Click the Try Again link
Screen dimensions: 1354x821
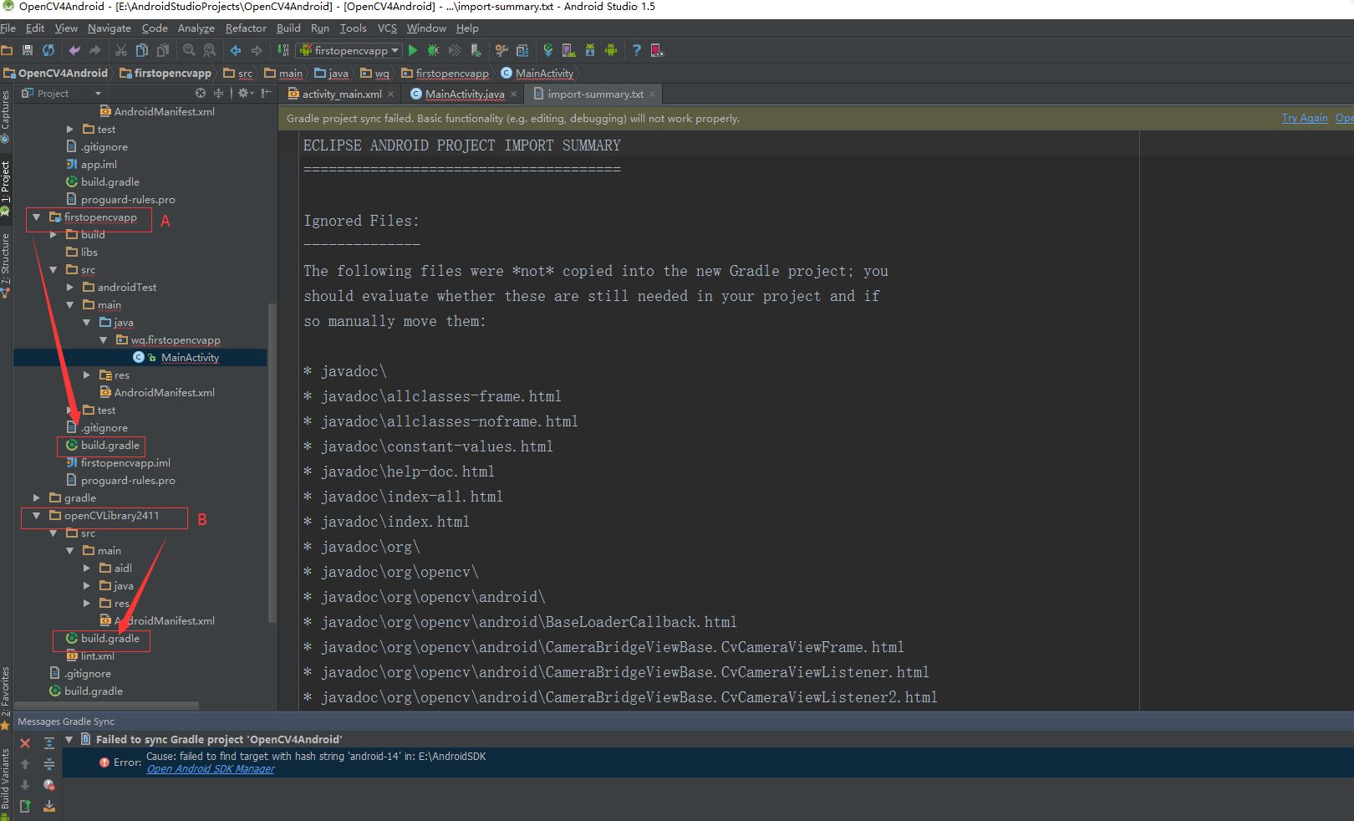pos(1305,118)
